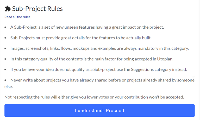The width and height of the screenshot is (200, 120).
Task: Click the puzzle piece icon beside Sub-Project Rules
Action: pos(8,9)
